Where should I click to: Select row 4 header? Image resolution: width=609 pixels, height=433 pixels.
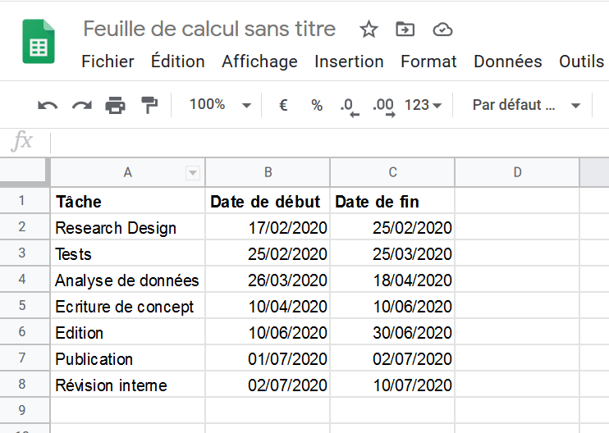pos(25,280)
